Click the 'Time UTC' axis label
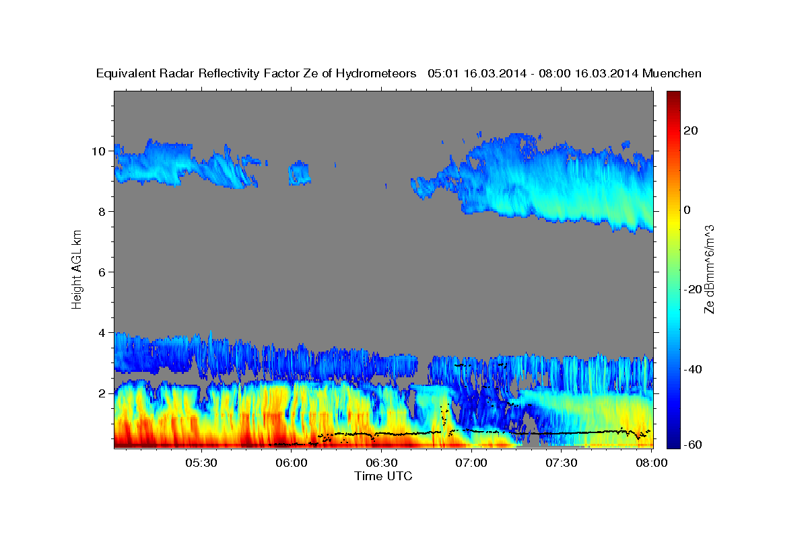This screenshot has height=538, width=808. [x=383, y=476]
